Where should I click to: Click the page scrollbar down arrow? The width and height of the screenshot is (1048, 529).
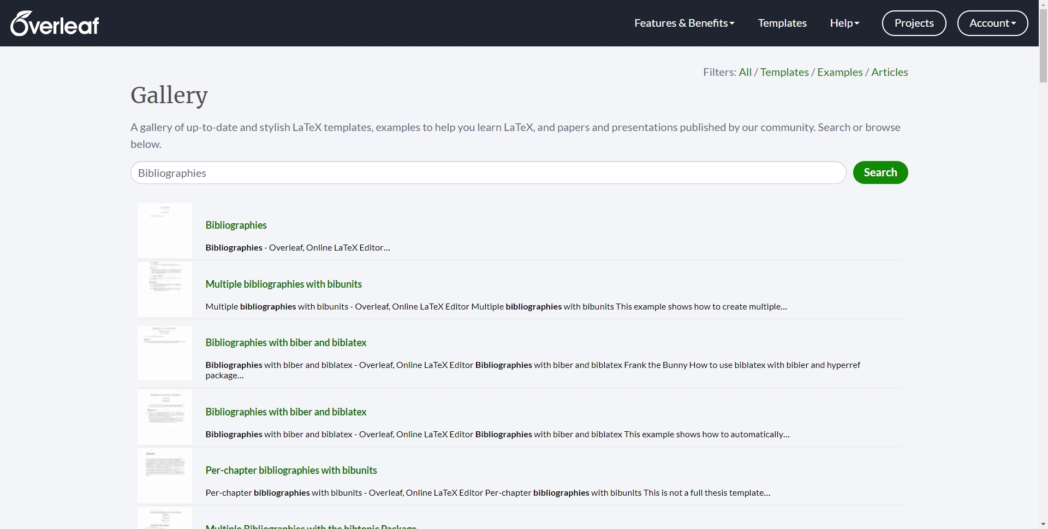click(1043, 524)
